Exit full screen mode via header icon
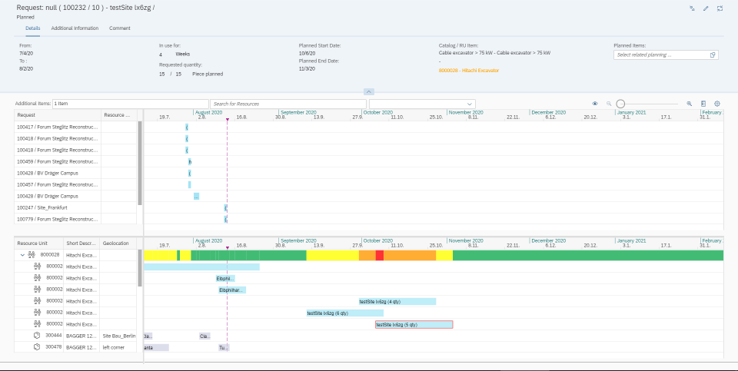738x371 pixels. click(x=720, y=8)
